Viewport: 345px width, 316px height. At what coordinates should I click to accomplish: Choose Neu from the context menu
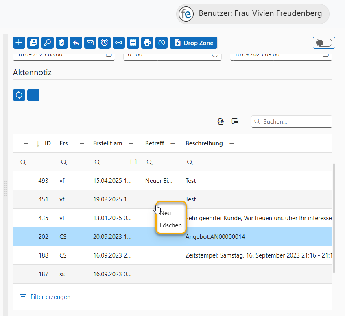pos(166,213)
